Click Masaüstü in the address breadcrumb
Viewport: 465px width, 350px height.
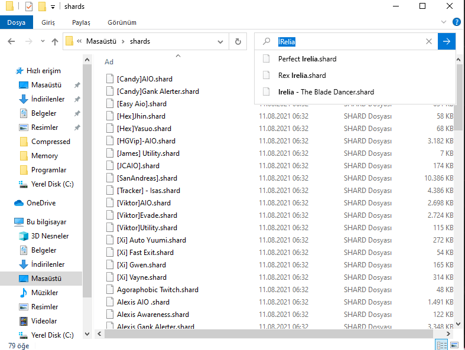101,41
